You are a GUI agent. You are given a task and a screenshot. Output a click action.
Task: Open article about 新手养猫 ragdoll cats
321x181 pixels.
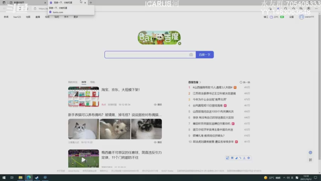[115, 115]
